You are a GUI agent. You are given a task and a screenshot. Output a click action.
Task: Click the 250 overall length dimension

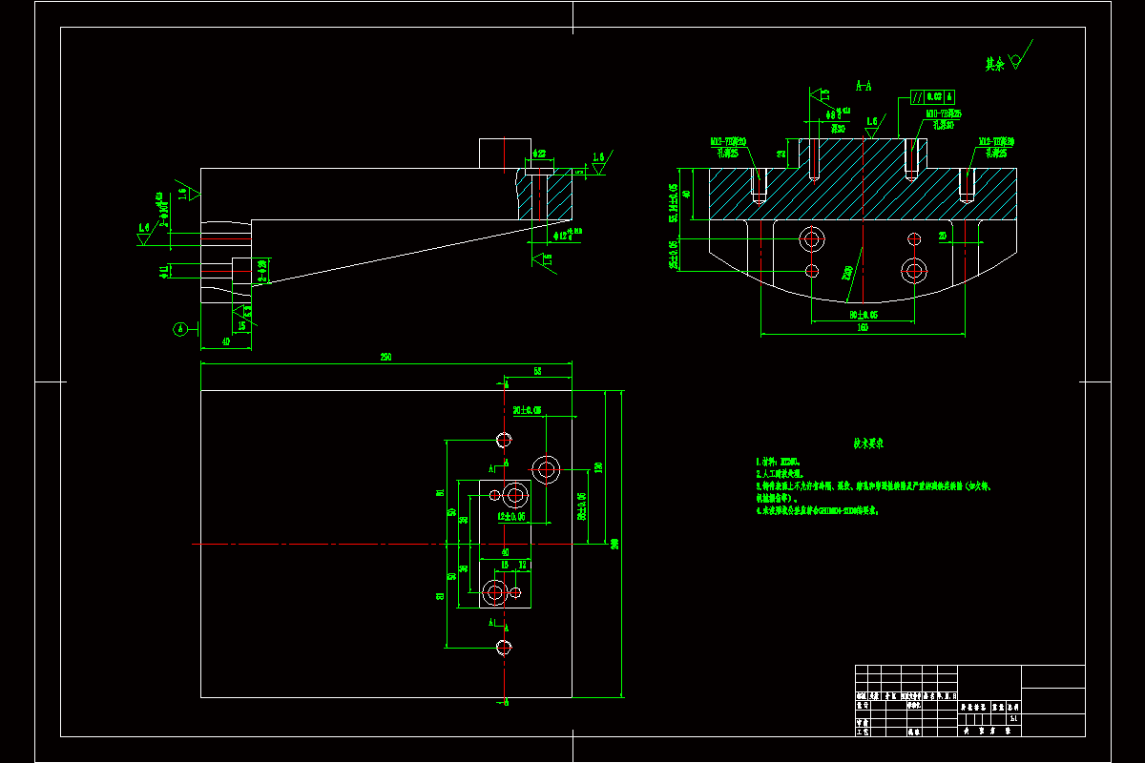point(385,358)
